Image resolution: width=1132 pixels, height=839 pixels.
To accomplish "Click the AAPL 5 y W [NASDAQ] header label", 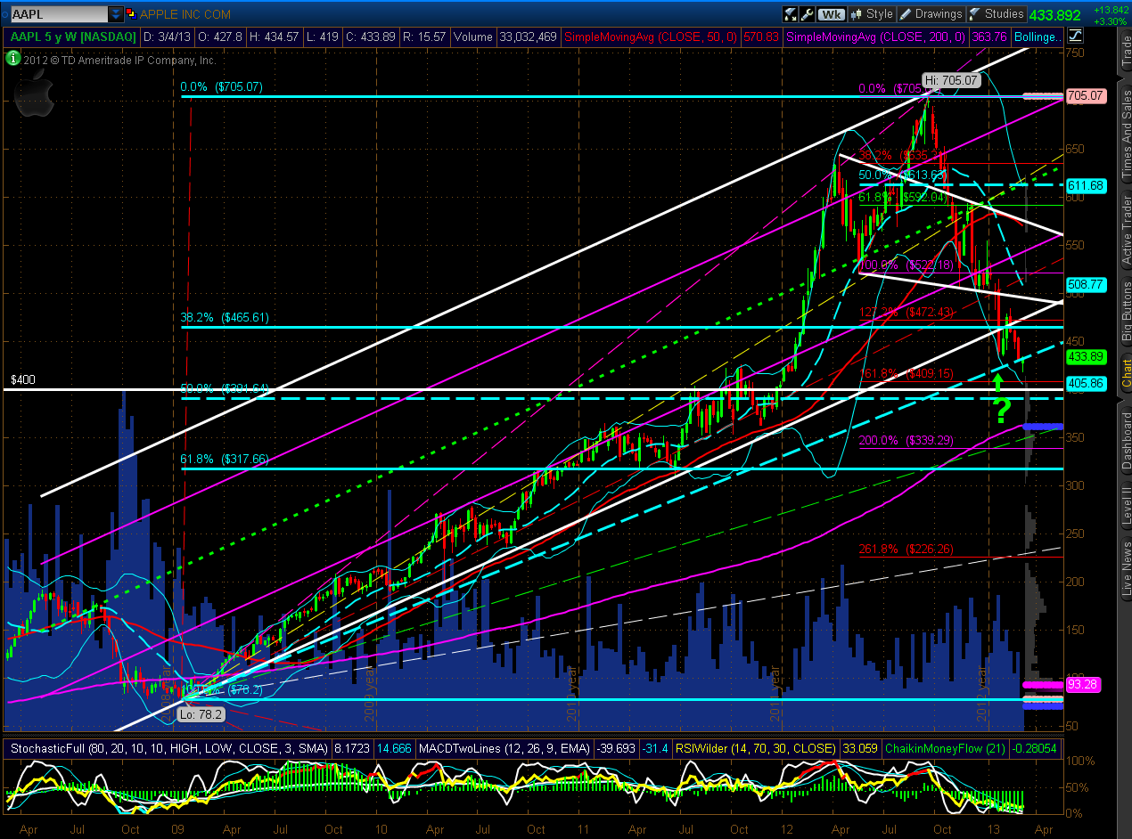I will pos(73,37).
